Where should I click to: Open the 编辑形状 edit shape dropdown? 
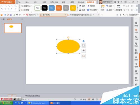[x=27, y=6]
